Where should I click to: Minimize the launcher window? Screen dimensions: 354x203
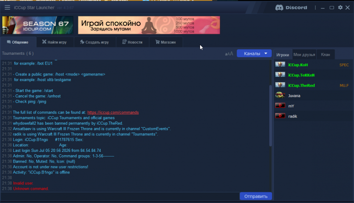(323, 8)
